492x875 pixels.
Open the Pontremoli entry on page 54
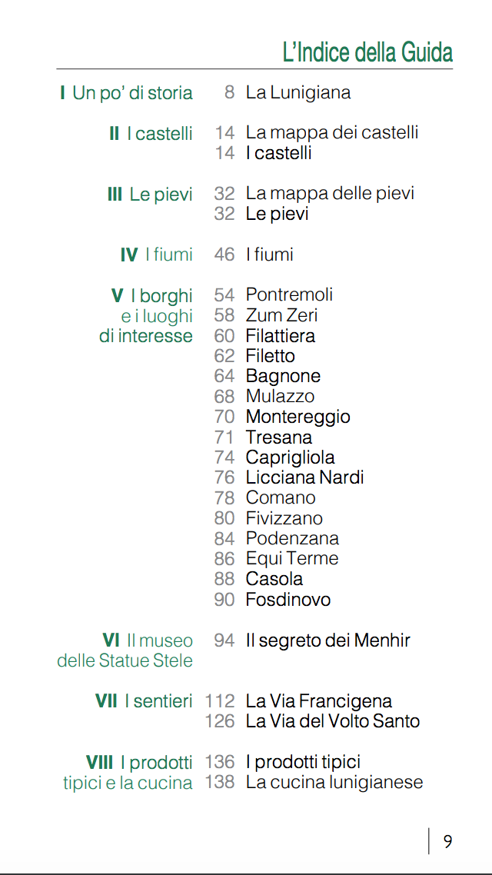coord(289,295)
